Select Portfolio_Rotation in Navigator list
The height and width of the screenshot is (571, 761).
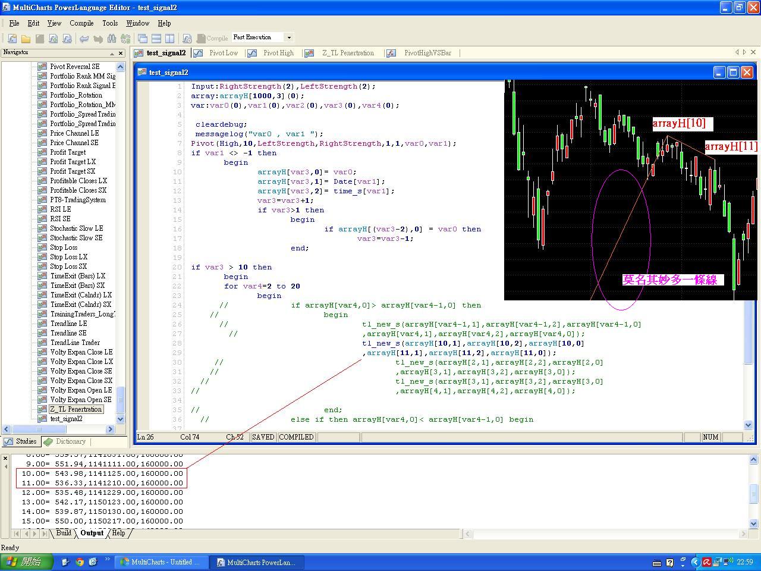point(76,95)
